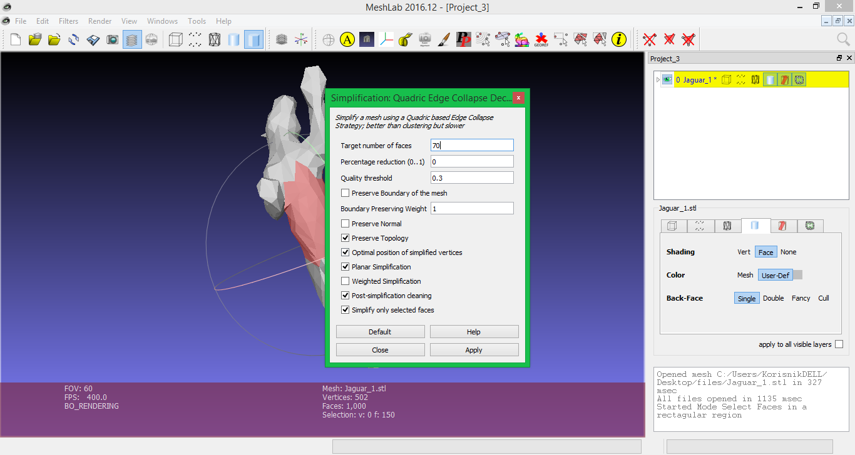Expand the Jaguar_1 layer tree arrow
Screen dimensions: 855x455
click(658, 80)
